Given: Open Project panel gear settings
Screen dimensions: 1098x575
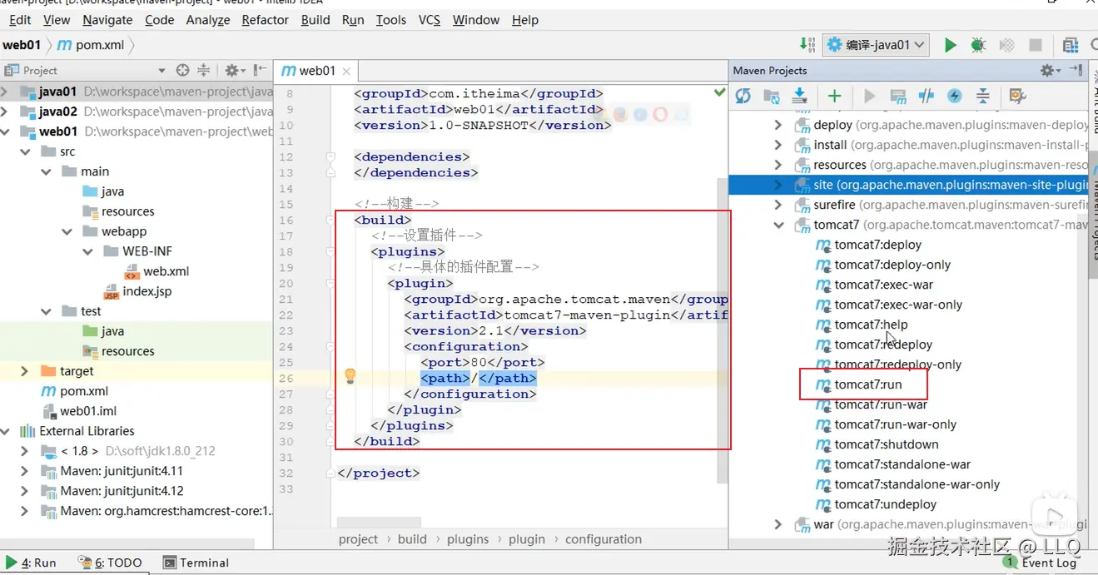Looking at the screenshot, I should pyautogui.click(x=235, y=71).
